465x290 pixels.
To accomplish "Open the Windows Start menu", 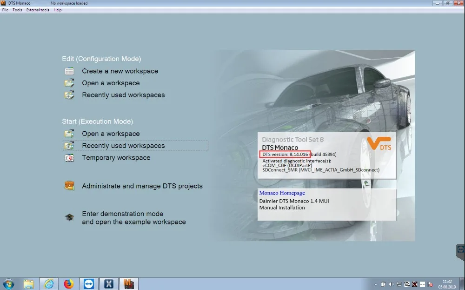I will (x=8, y=284).
